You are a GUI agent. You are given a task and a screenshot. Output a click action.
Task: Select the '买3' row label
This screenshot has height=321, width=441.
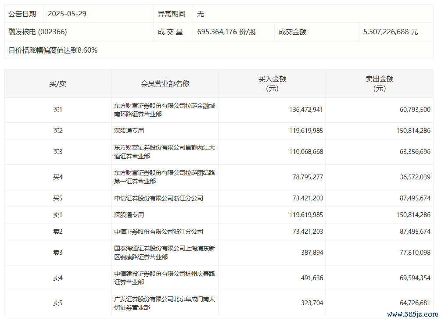coord(57,152)
